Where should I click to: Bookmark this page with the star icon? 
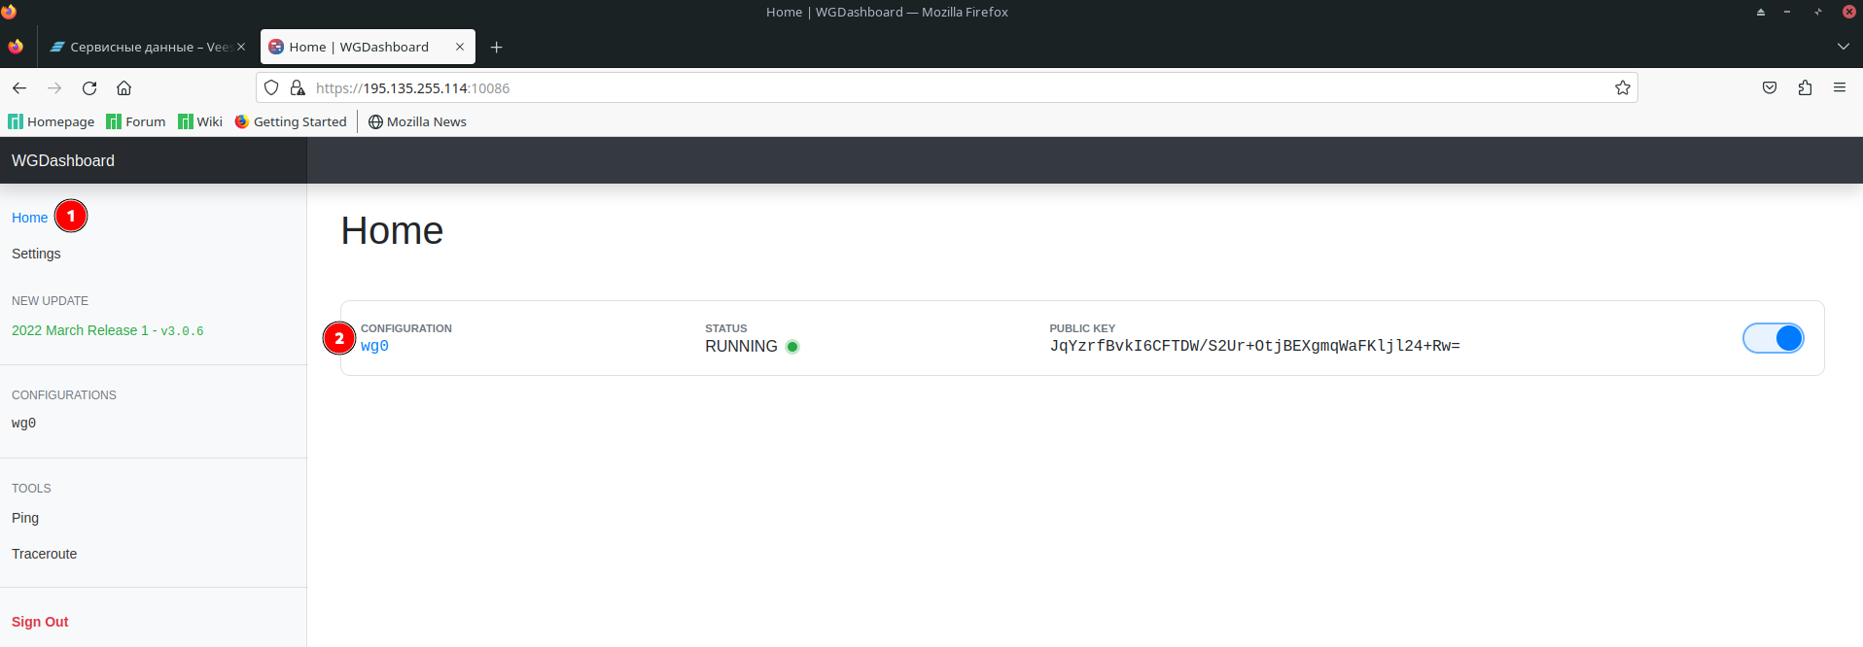(x=1623, y=87)
